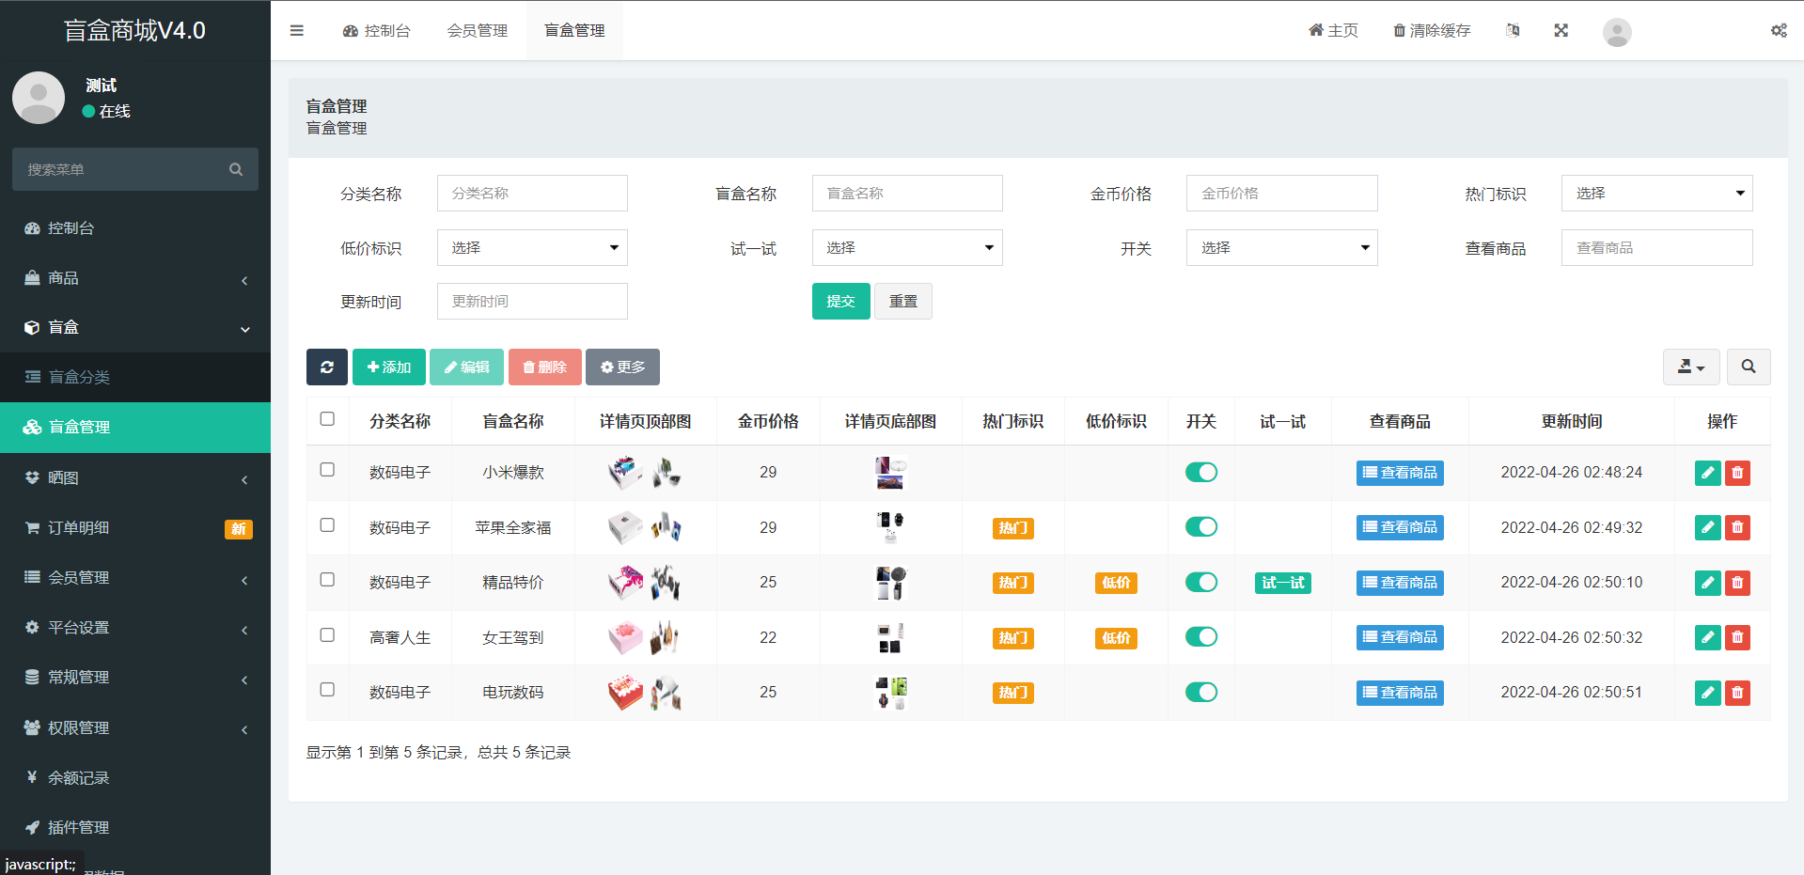
Task: Open the fullscreen icon in the top bar
Action: click(1561, 30)
